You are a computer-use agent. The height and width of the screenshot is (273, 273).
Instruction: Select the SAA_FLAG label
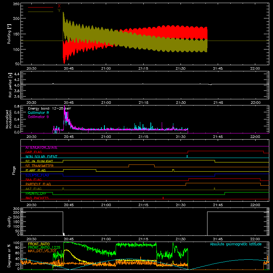click(33, 180)
